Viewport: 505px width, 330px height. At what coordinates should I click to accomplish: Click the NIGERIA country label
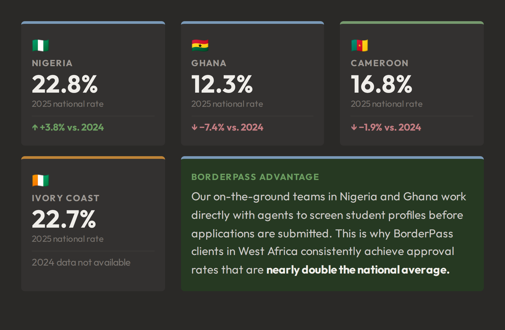tap(52, 63)
